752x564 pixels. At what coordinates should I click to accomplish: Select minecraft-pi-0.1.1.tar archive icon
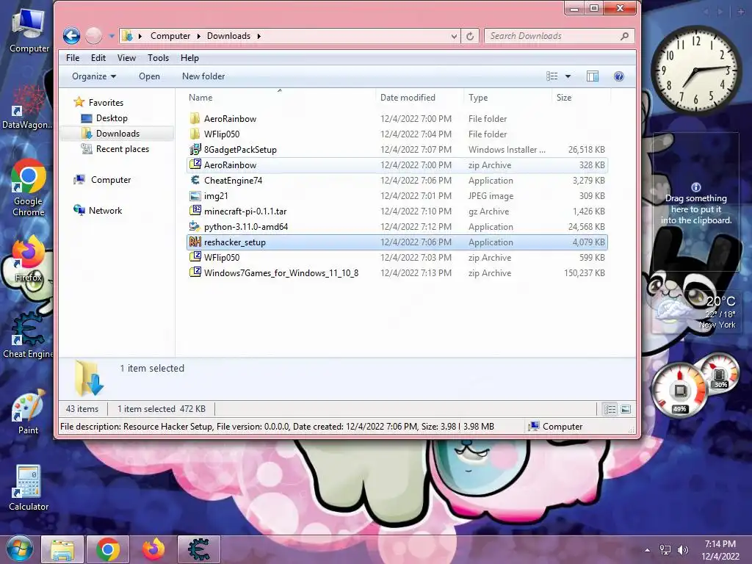point(195,211)
